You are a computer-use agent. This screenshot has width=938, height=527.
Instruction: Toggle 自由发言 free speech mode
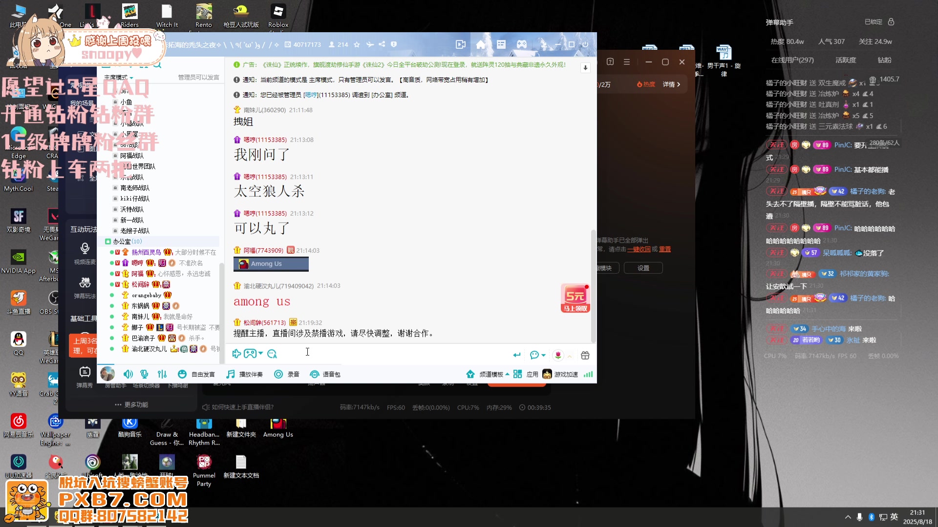point(196,374)
